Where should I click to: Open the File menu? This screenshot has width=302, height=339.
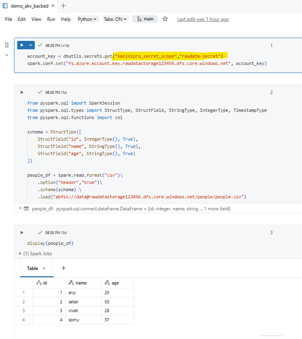click(9, 19)
